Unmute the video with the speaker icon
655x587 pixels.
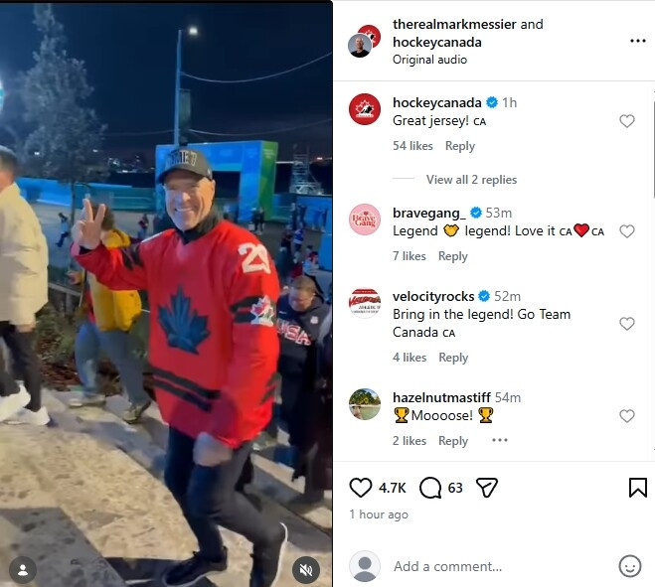306,570
